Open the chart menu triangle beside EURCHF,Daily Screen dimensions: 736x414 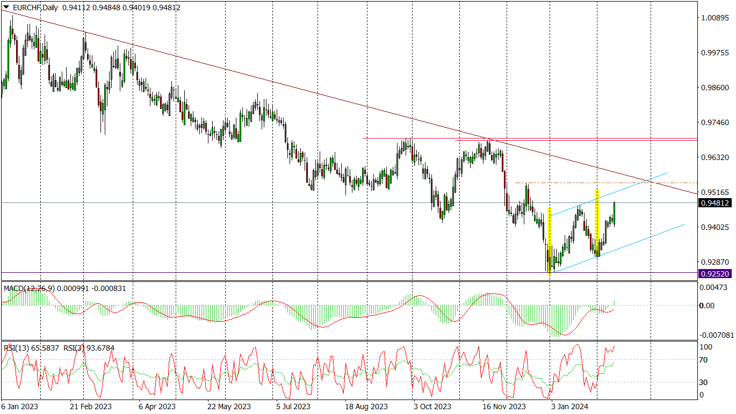coord(5,8)
